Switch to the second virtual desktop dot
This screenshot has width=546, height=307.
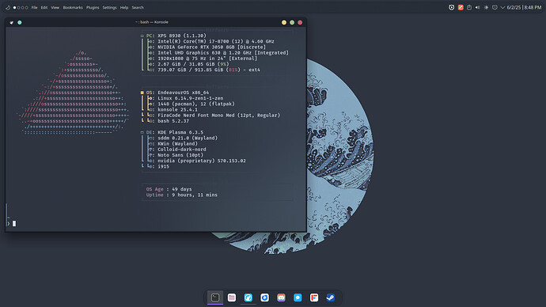tap(18, 7)
